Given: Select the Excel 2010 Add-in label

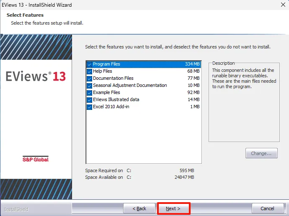Looking at the screenshot, I should point(111,107).
